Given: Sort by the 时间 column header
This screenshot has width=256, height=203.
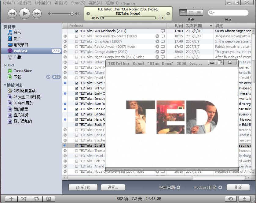Looking at the screenshot, I should pyautogui.click(x=178, y=26).
